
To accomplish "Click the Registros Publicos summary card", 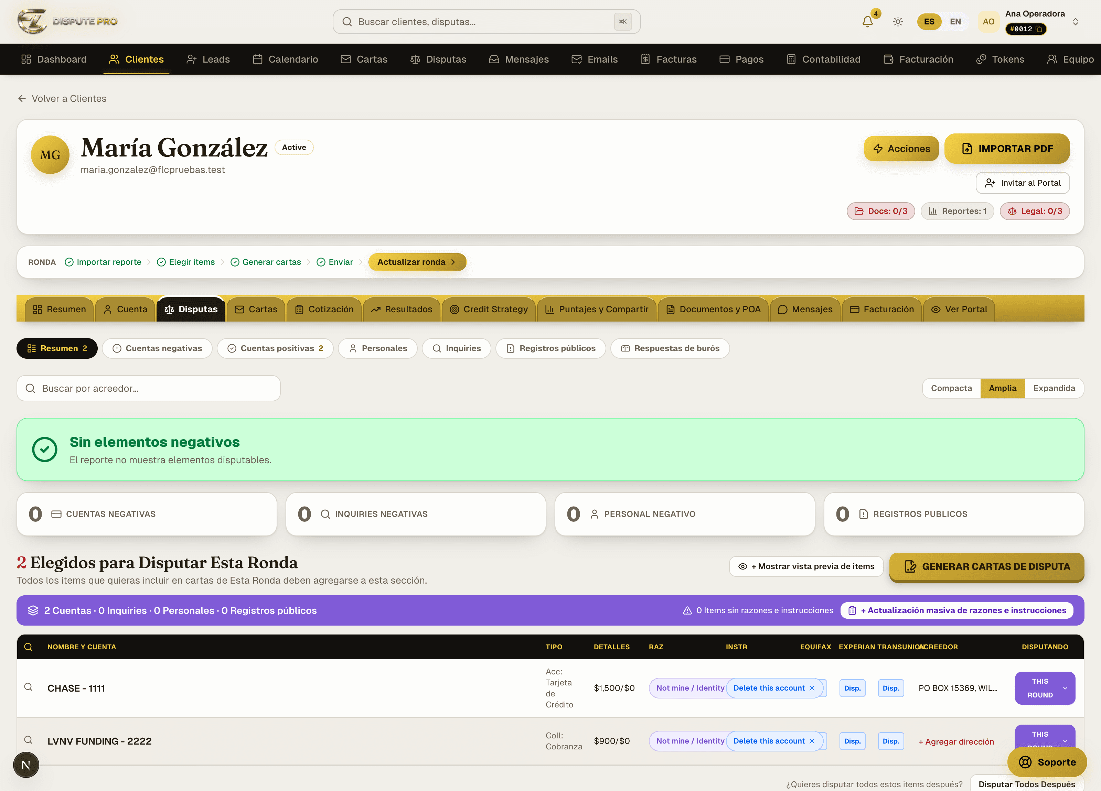I will click(954, 514).
